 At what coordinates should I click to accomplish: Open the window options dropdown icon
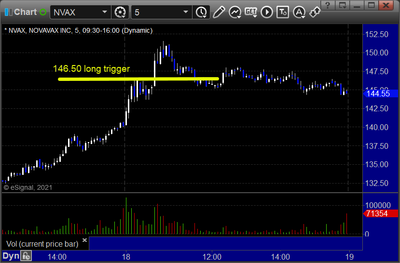coord(342,5)
